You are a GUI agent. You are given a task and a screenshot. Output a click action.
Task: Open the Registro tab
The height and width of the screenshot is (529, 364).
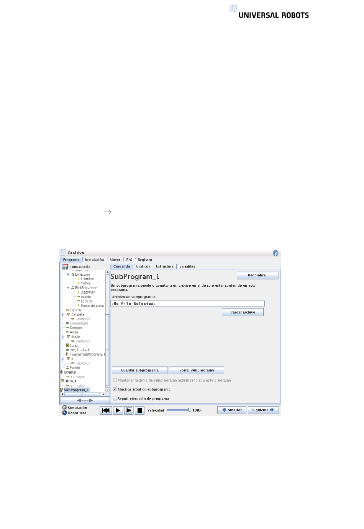click(x=145, y=260)
